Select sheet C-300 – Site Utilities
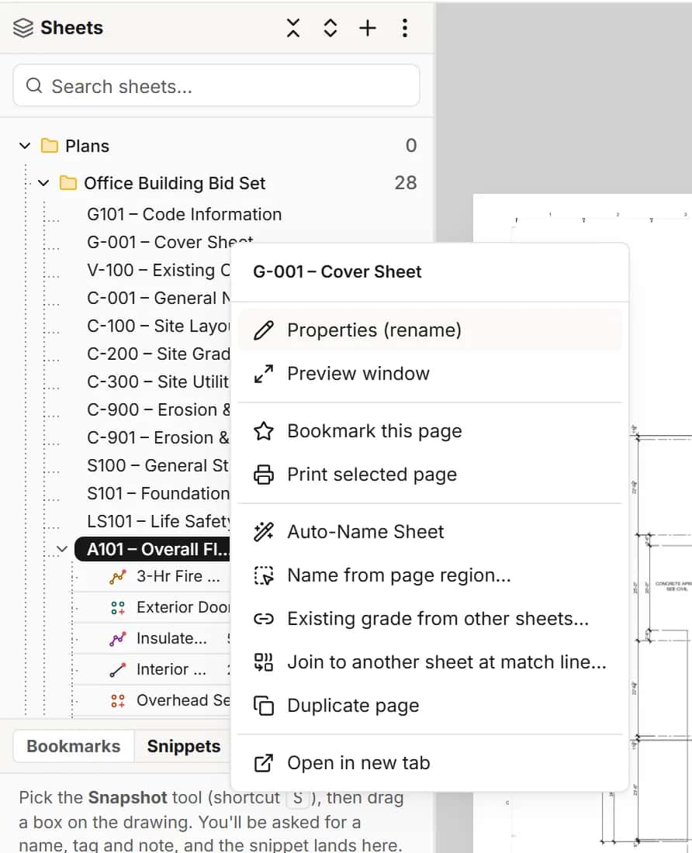This screenshot has width=692, height=853. click(x=159, y=382)
